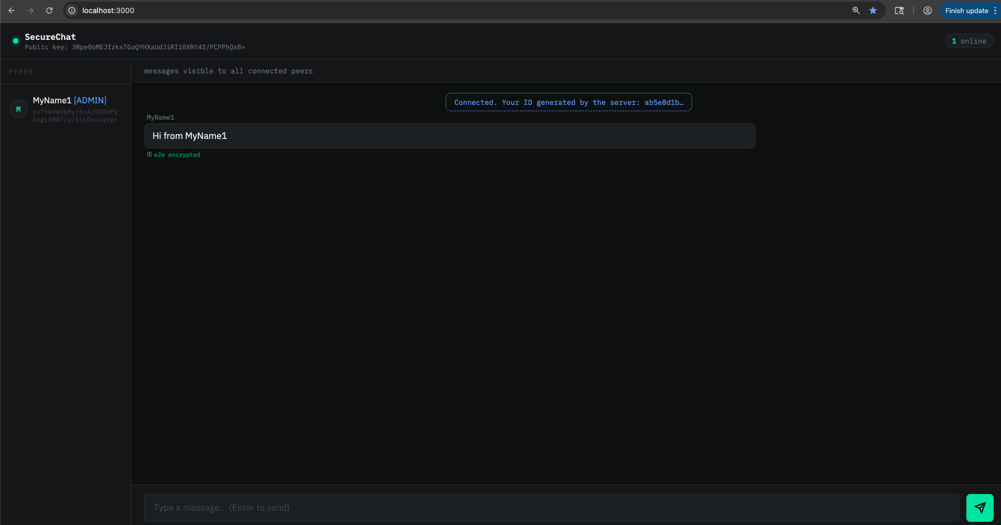
Task: Open the browser's three-dot overflow menu
Action: pyautogui.click(x=995, y=10)
